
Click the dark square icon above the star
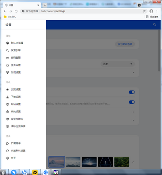[x=139, y=5]
